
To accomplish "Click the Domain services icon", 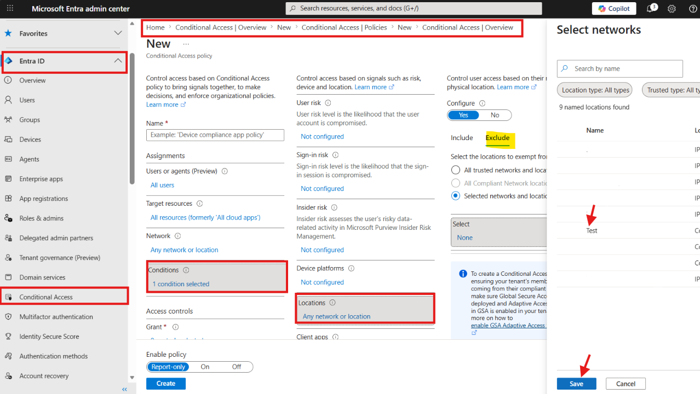I will [x=8, y=277].
